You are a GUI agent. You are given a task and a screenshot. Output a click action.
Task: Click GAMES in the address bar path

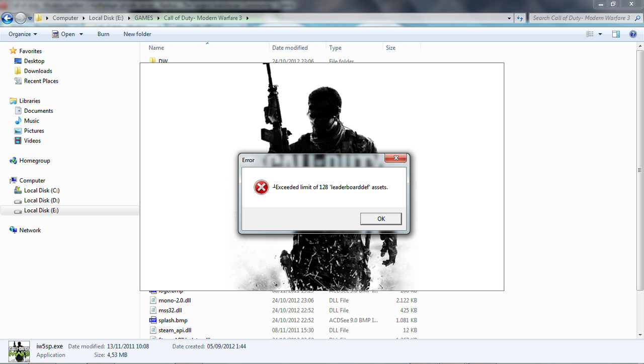pos(143,18)
